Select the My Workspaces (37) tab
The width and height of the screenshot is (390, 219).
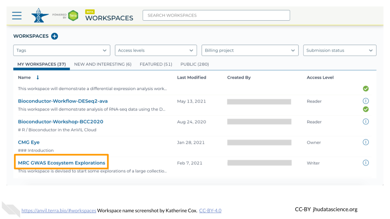click(x=41, y=64)
